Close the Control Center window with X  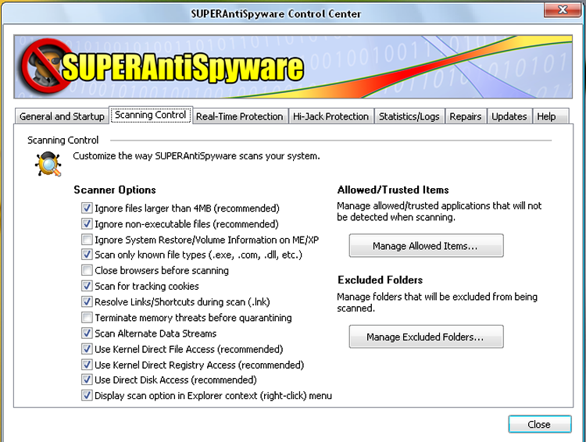click(563, 9)
